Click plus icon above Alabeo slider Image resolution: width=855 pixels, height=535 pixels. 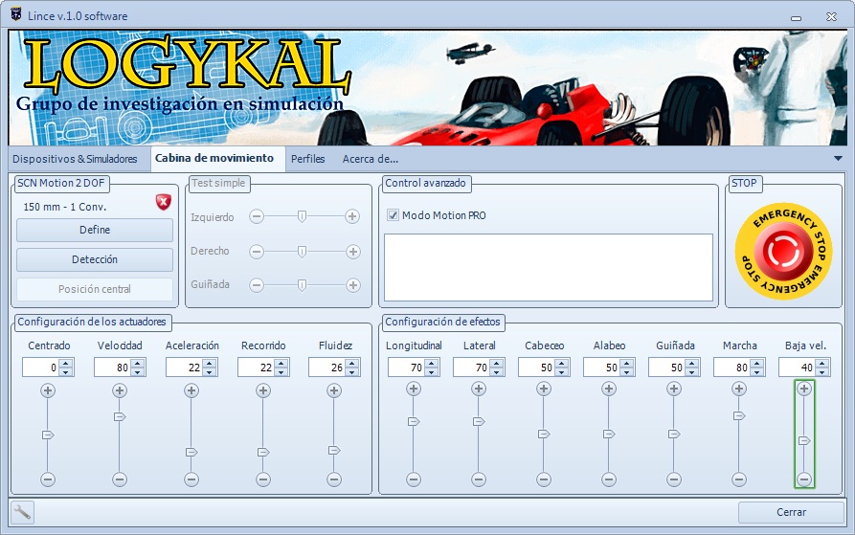click(x=609, y=389)
